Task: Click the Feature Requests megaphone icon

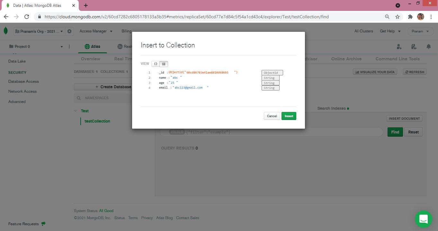Action: (x=43, y=224)
